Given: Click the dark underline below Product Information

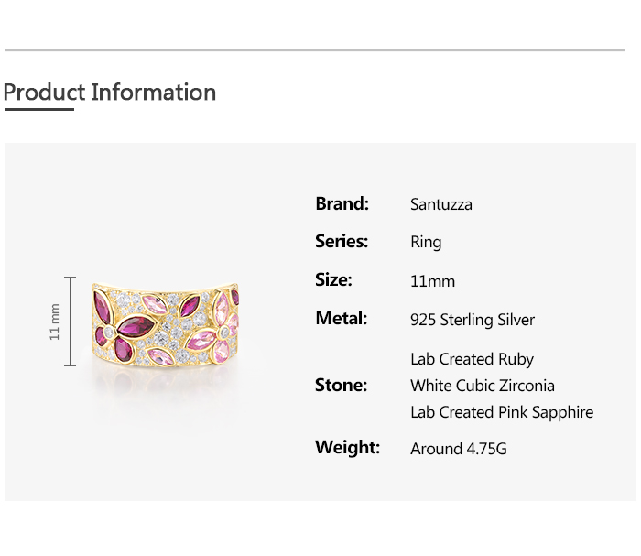Looking at the screenshot, I should point(38,109).
